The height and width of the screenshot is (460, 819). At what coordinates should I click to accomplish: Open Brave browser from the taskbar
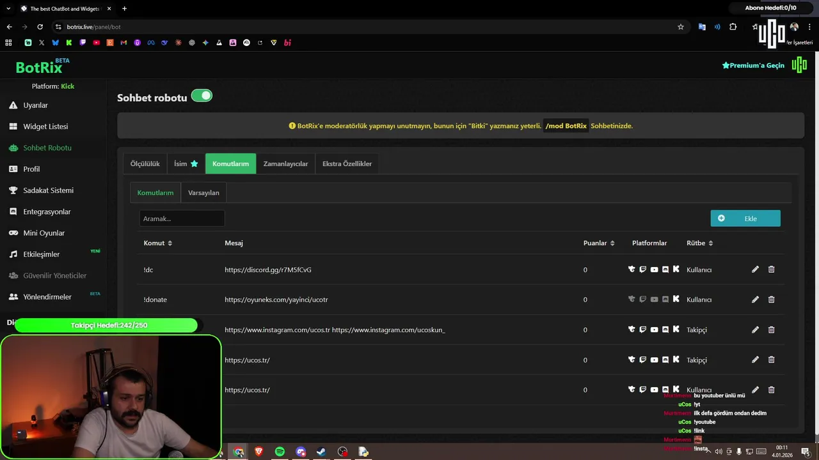pos(258,452)
